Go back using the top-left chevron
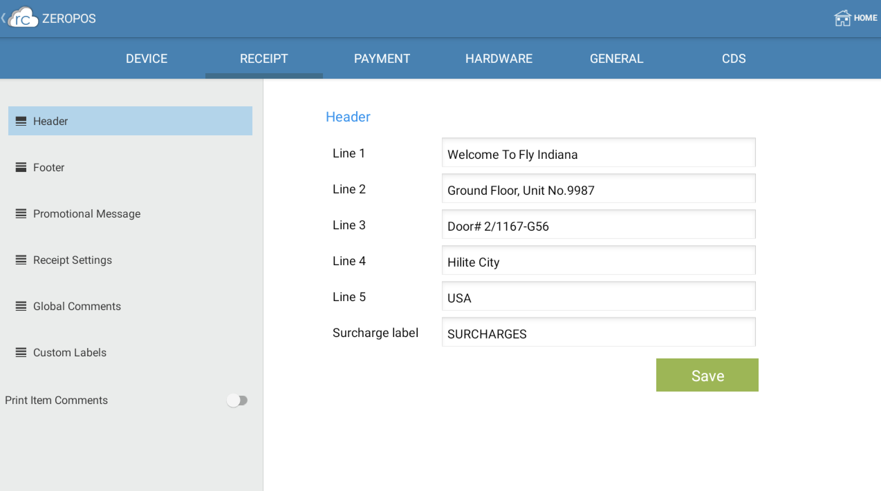Image resolution: width=881 pixels, height=491 pixels. [3, 18]
